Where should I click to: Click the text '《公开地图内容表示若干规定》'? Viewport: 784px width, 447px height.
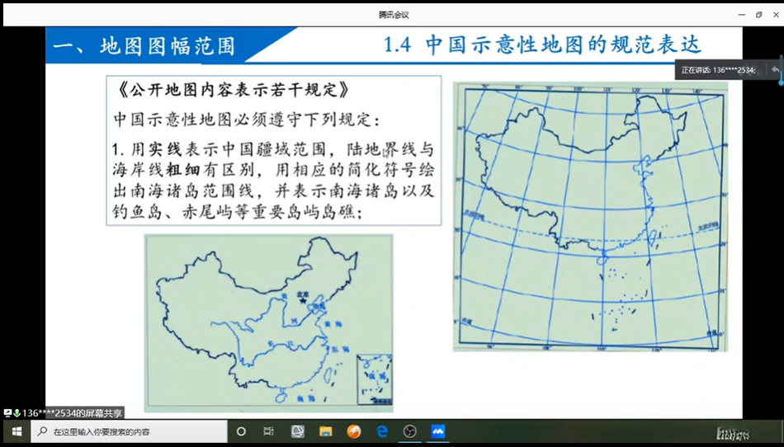coord(232,91)
